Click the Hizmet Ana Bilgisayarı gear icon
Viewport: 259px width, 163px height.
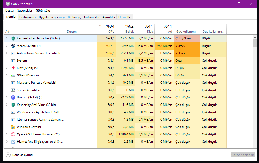point(13,141)
